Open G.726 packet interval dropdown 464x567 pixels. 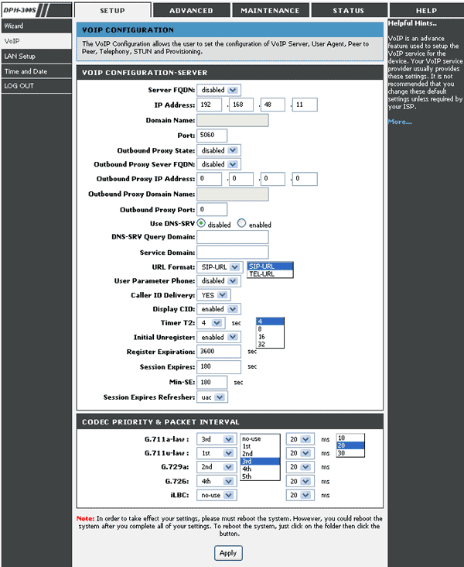300,481
